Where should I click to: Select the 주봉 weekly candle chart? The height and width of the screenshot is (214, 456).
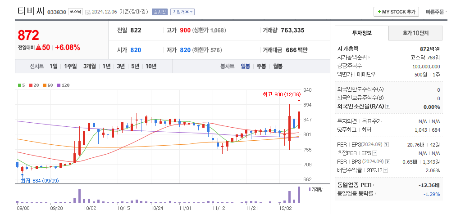pos(261,66)
